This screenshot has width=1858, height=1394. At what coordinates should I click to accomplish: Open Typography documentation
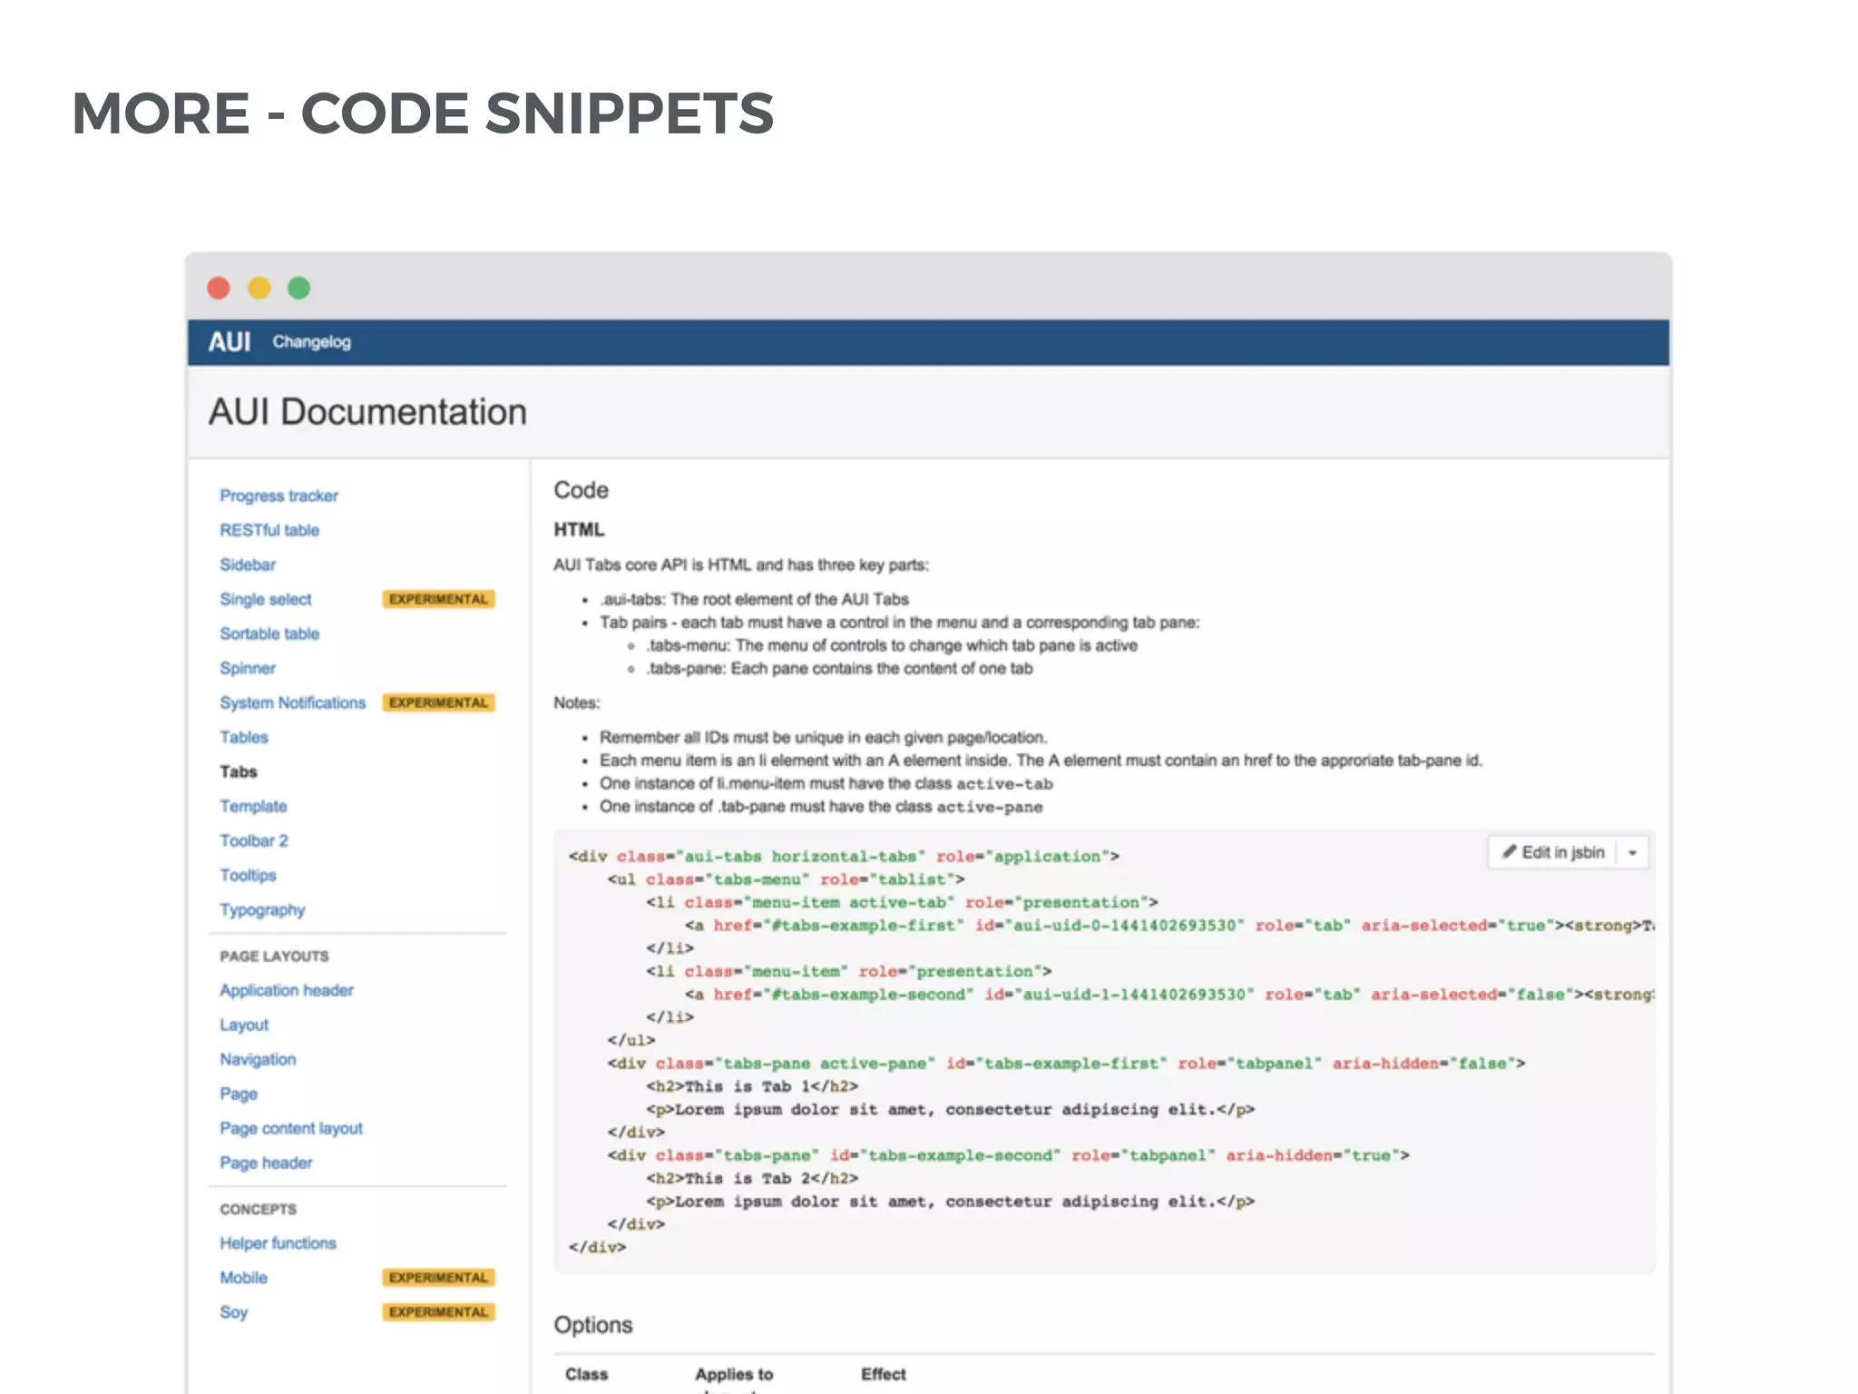[262, 909]
